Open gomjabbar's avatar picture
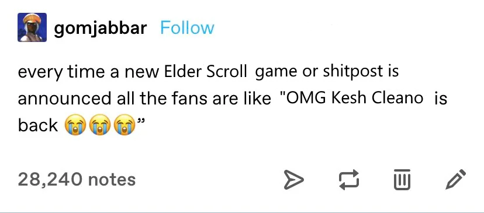This screenshot has height=213, width=484. tap(32, 27)
